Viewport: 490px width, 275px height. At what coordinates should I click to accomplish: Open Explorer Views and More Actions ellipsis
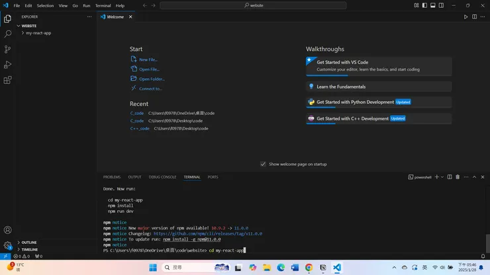[x=89, y=17]
